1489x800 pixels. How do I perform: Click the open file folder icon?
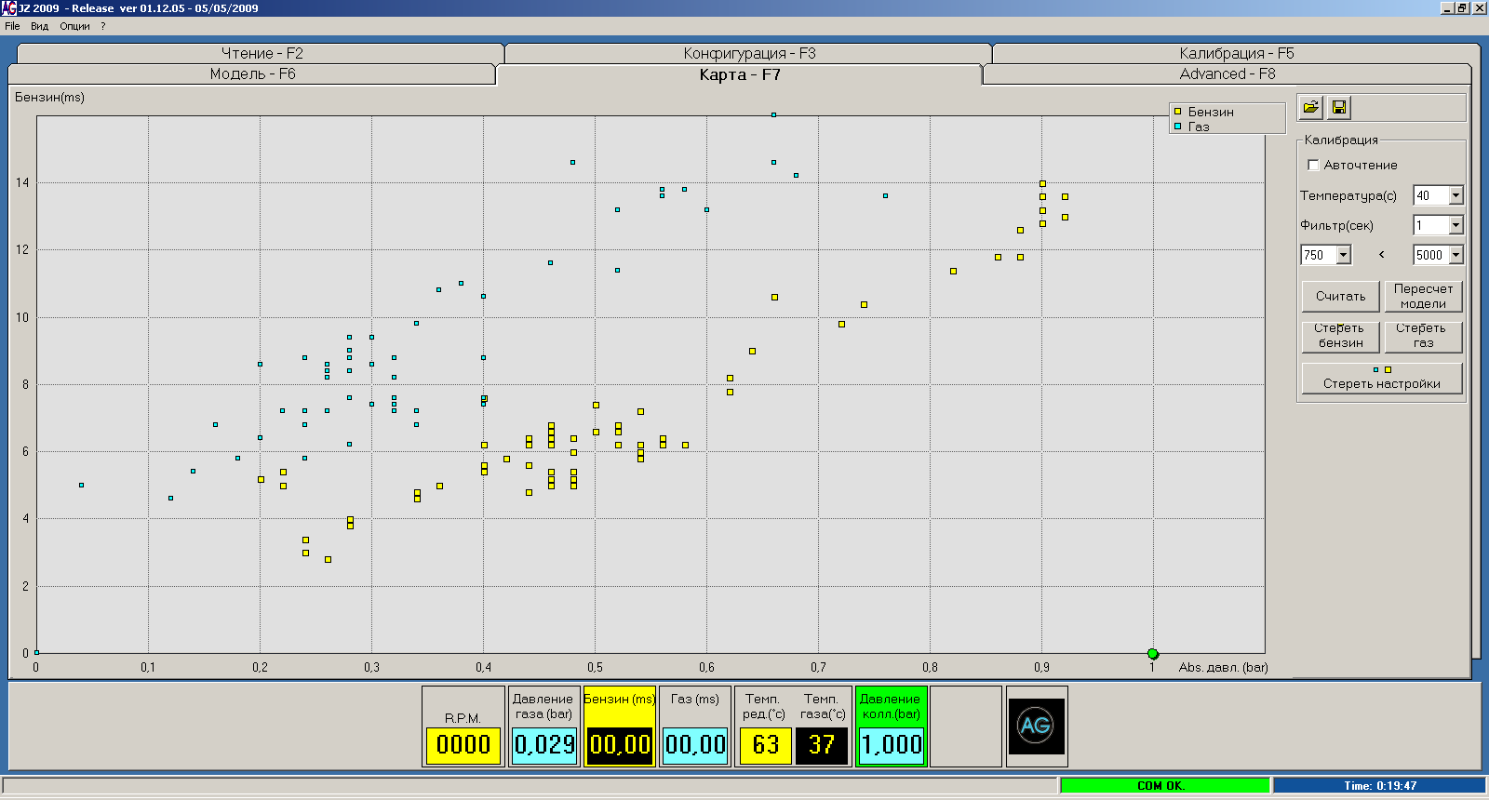(1310, 107)
